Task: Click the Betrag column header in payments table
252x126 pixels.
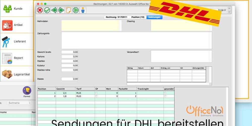Action: point(132,68)
